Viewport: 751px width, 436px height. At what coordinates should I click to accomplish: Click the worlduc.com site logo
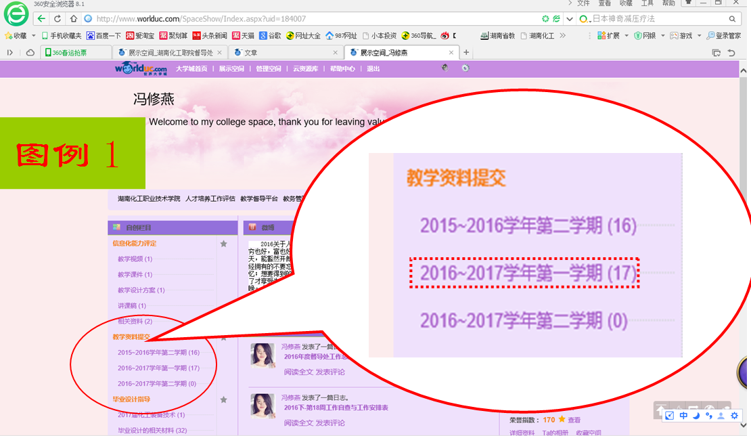[141, 68]
